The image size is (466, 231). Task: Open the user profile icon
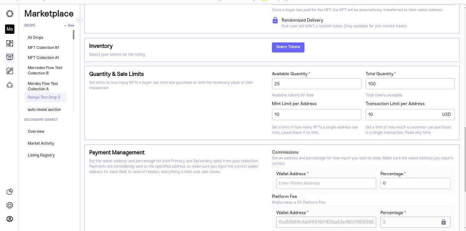pyautogui.click(x=10, y=219)
